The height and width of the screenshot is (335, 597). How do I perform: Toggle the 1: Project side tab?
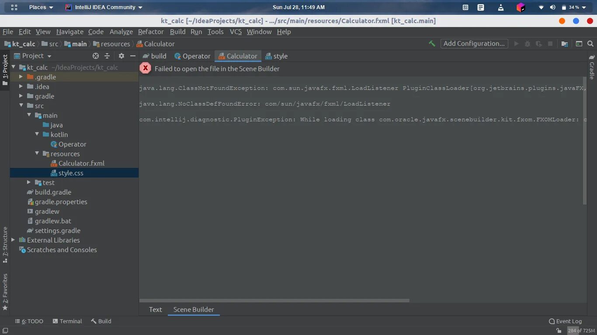5,70
